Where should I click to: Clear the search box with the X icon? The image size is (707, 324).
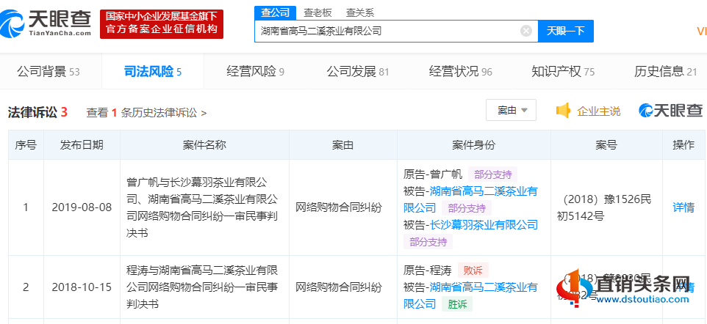525,31
